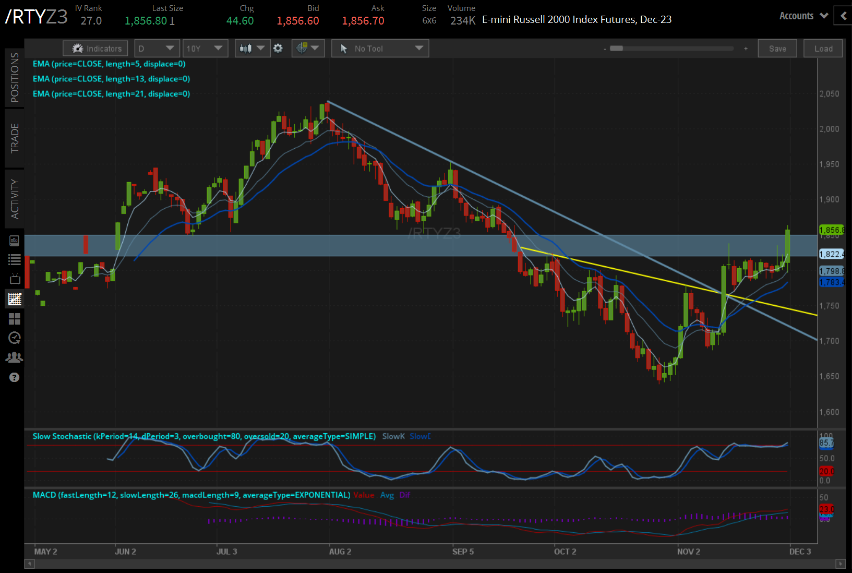Click the clock history sidebar icon
Screen dimensions: 852x573
[14, 338]
